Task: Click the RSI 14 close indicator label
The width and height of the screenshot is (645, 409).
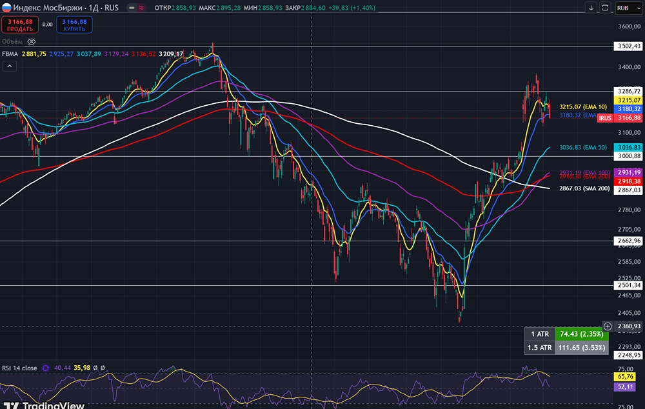Action: tap(21, 368)
